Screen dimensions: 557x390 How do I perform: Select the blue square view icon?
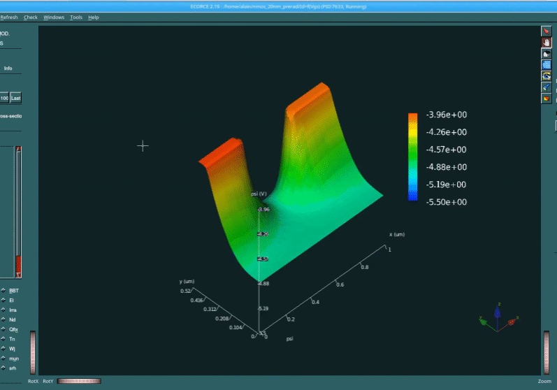coord(547,65)
